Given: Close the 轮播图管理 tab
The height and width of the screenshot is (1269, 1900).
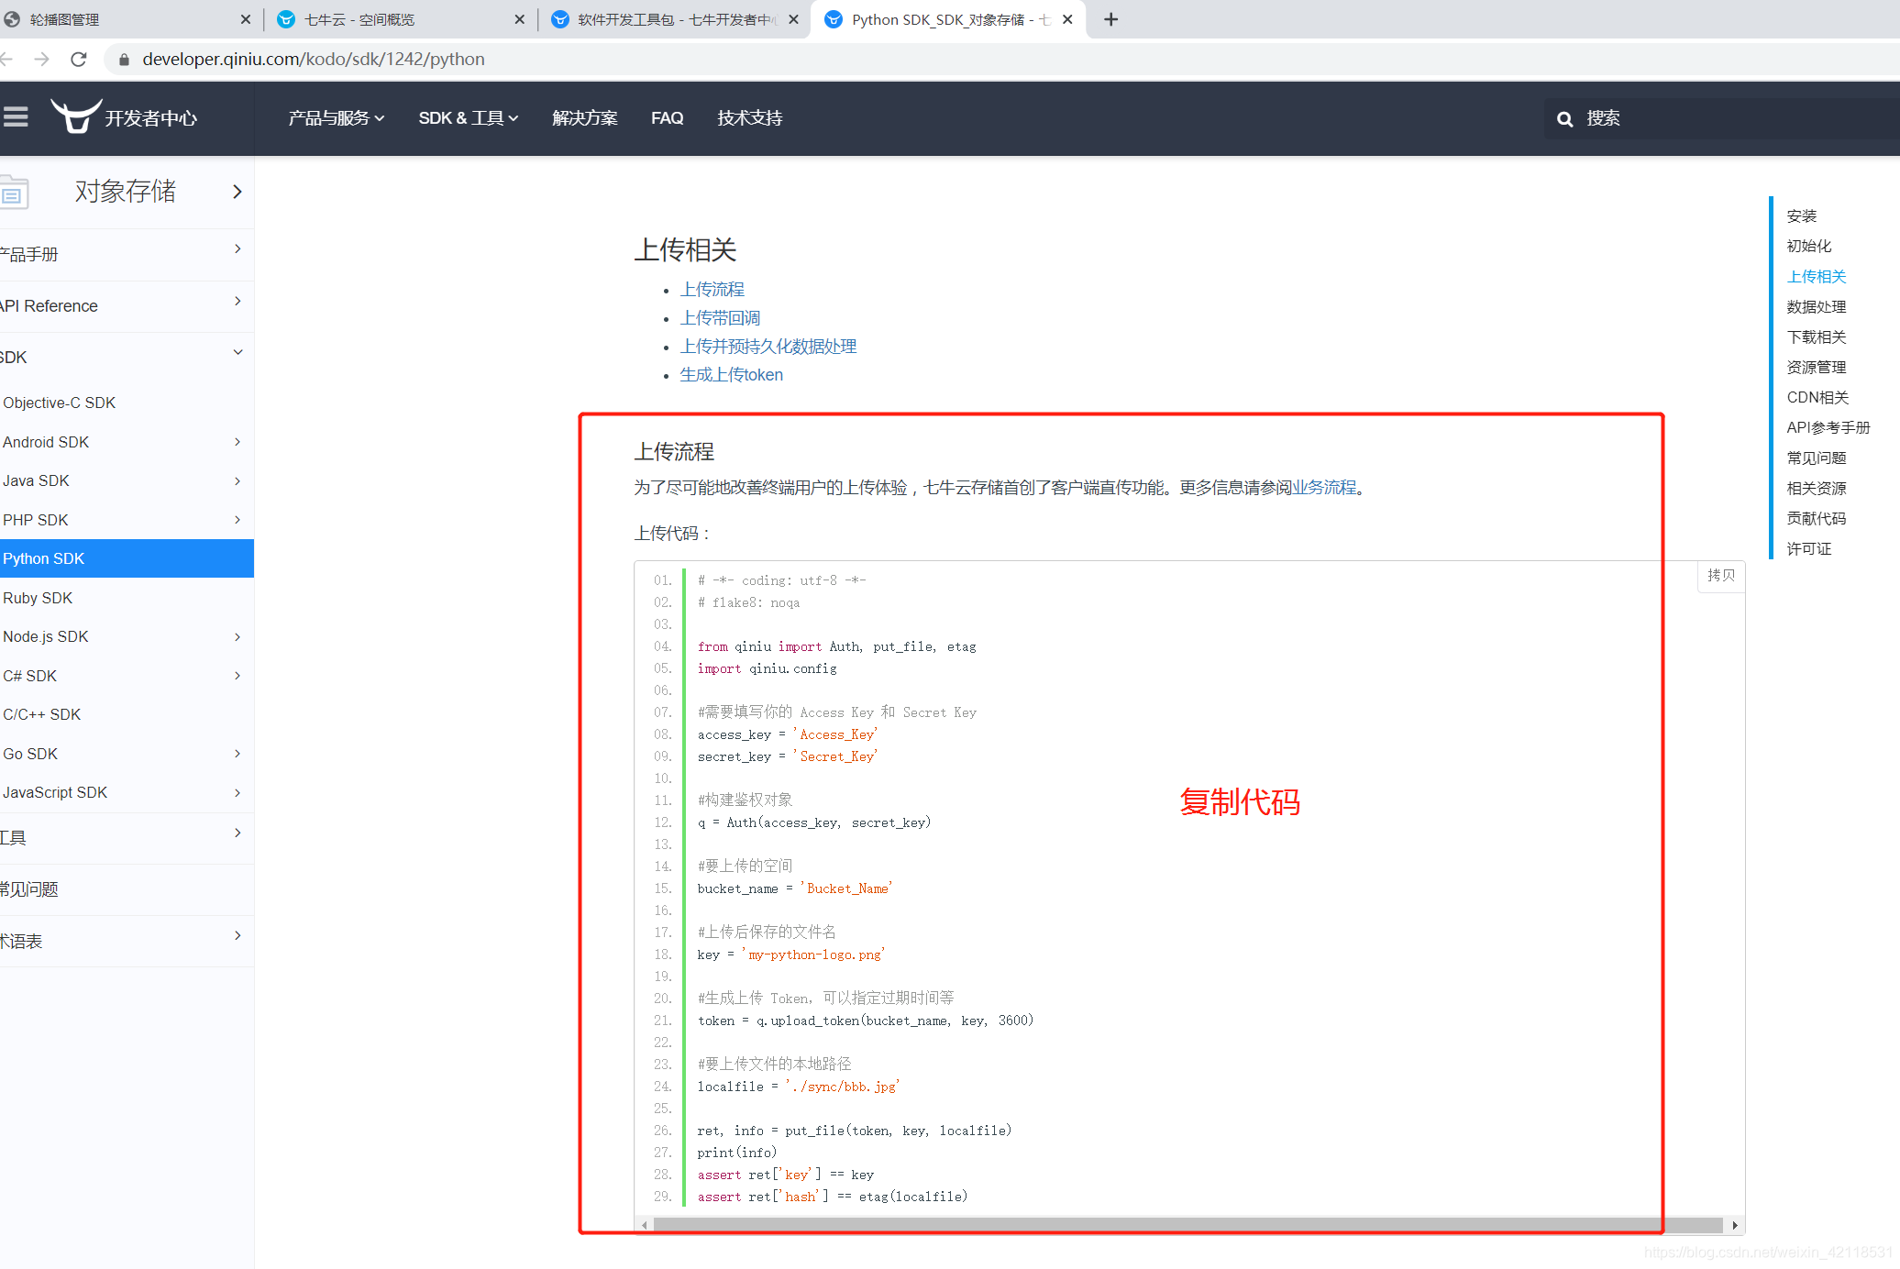Looking at the screenshot, I should point(246,19).
